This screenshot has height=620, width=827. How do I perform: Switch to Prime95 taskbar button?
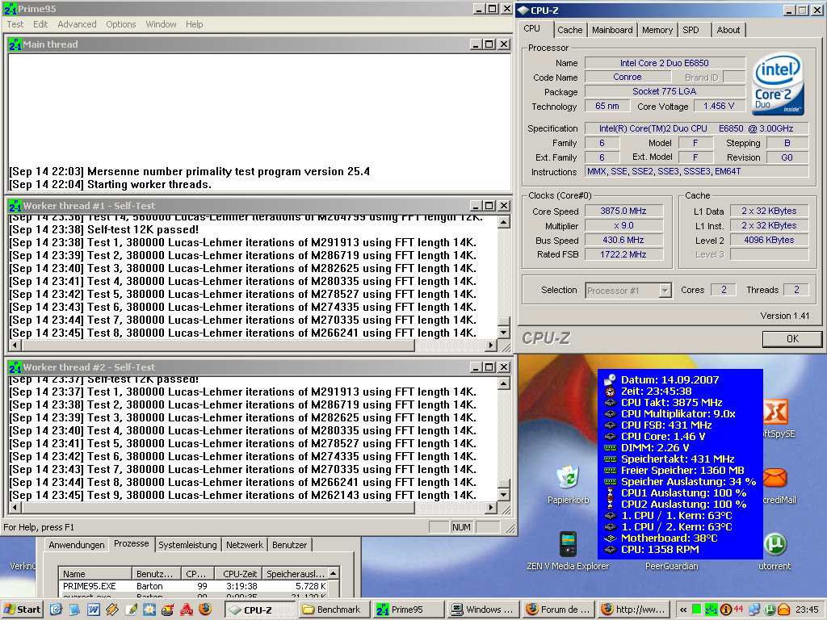pos(407,610)
